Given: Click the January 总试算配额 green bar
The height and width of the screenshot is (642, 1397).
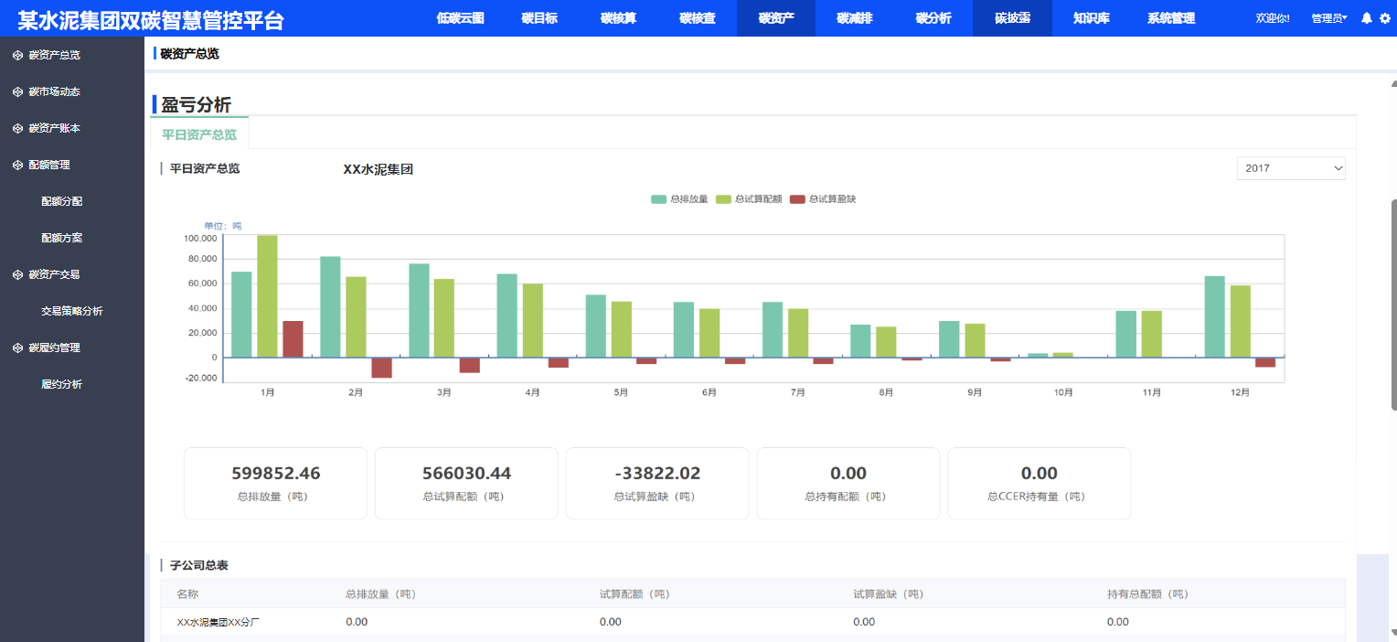Looking at the screenshot, I should 267,296.
